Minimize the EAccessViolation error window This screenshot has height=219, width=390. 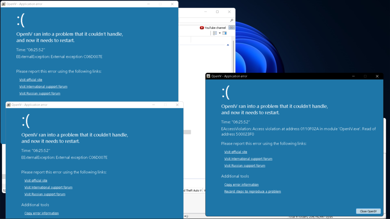[353, 76]
